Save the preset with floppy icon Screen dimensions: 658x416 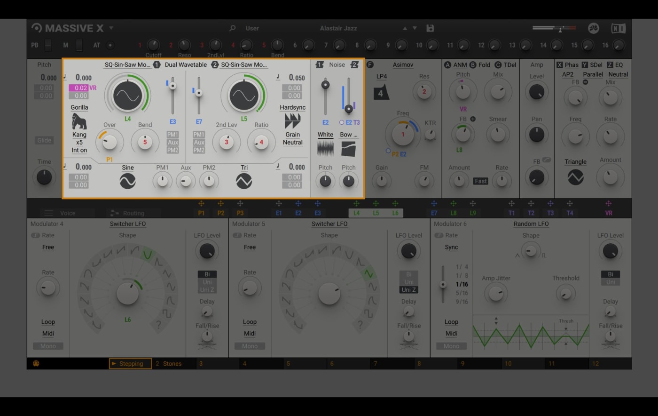(x=430, y=28)
